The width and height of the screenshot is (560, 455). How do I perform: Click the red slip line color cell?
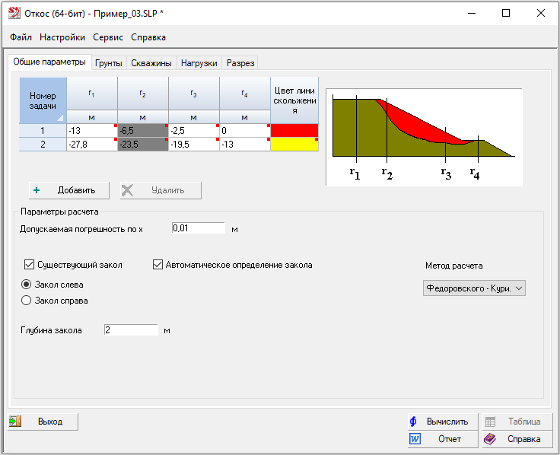[294, 131]
